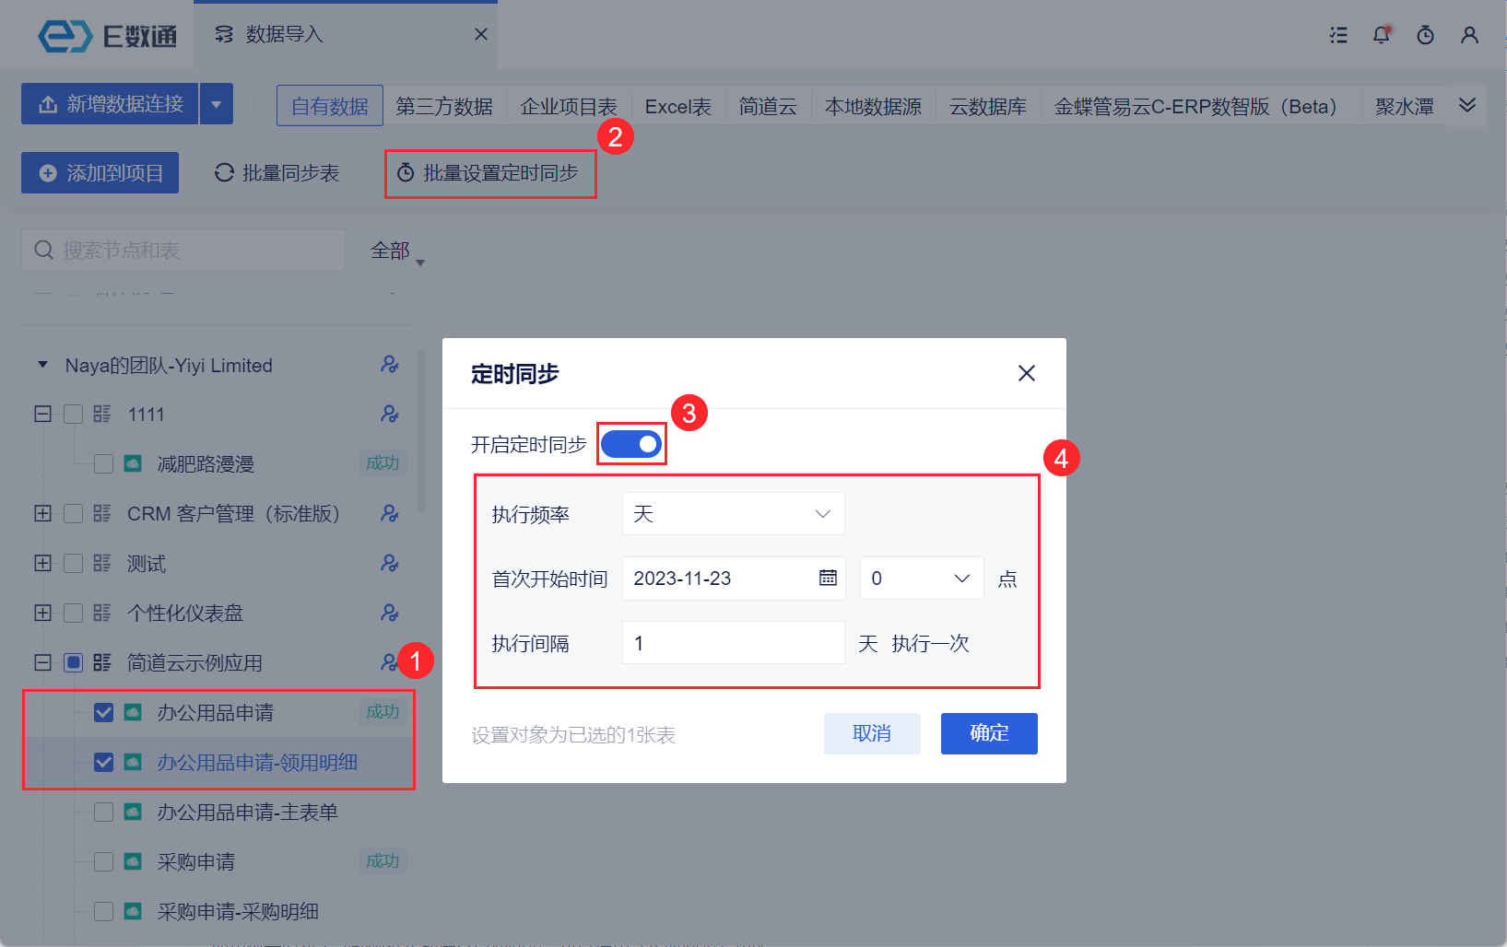
Task: Click the E数通 logo
Action: pyautogui.click(x=107, y=36)
